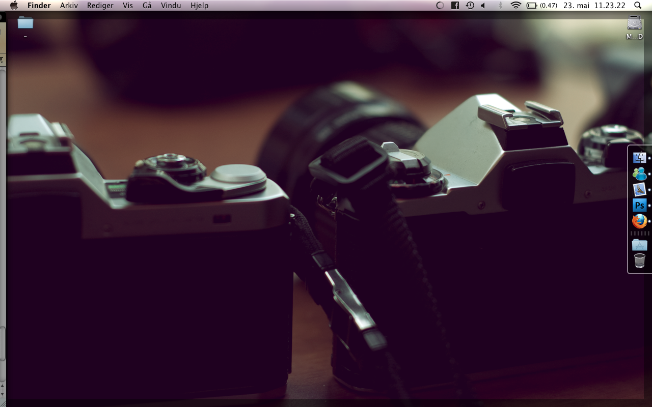Image resolution: width=652 pixels, height=407 pixels.
Task: Open the Wi-Fi status menu
Action: point(516,5)
